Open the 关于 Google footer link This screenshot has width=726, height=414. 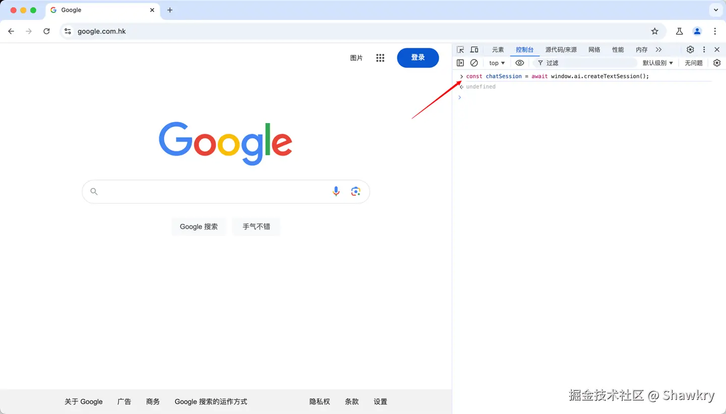tap(84, 402)
